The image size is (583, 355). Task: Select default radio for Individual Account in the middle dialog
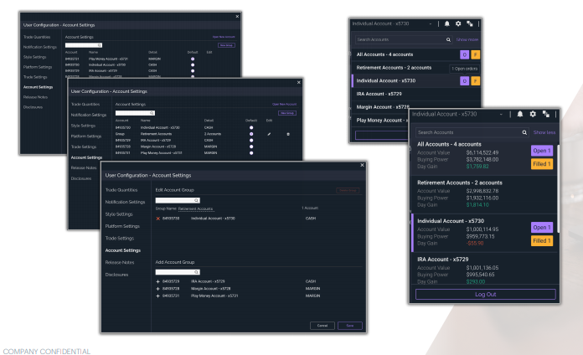(x=250, y=127)
